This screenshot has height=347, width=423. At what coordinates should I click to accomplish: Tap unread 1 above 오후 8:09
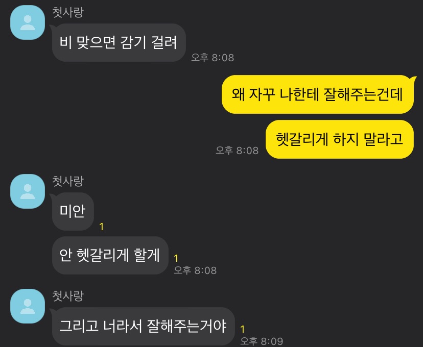pyautogui.click(x=243, y=329)
